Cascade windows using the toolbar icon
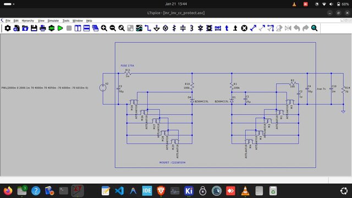Screen dimensions: 352x198 click(x=95, y=28)
